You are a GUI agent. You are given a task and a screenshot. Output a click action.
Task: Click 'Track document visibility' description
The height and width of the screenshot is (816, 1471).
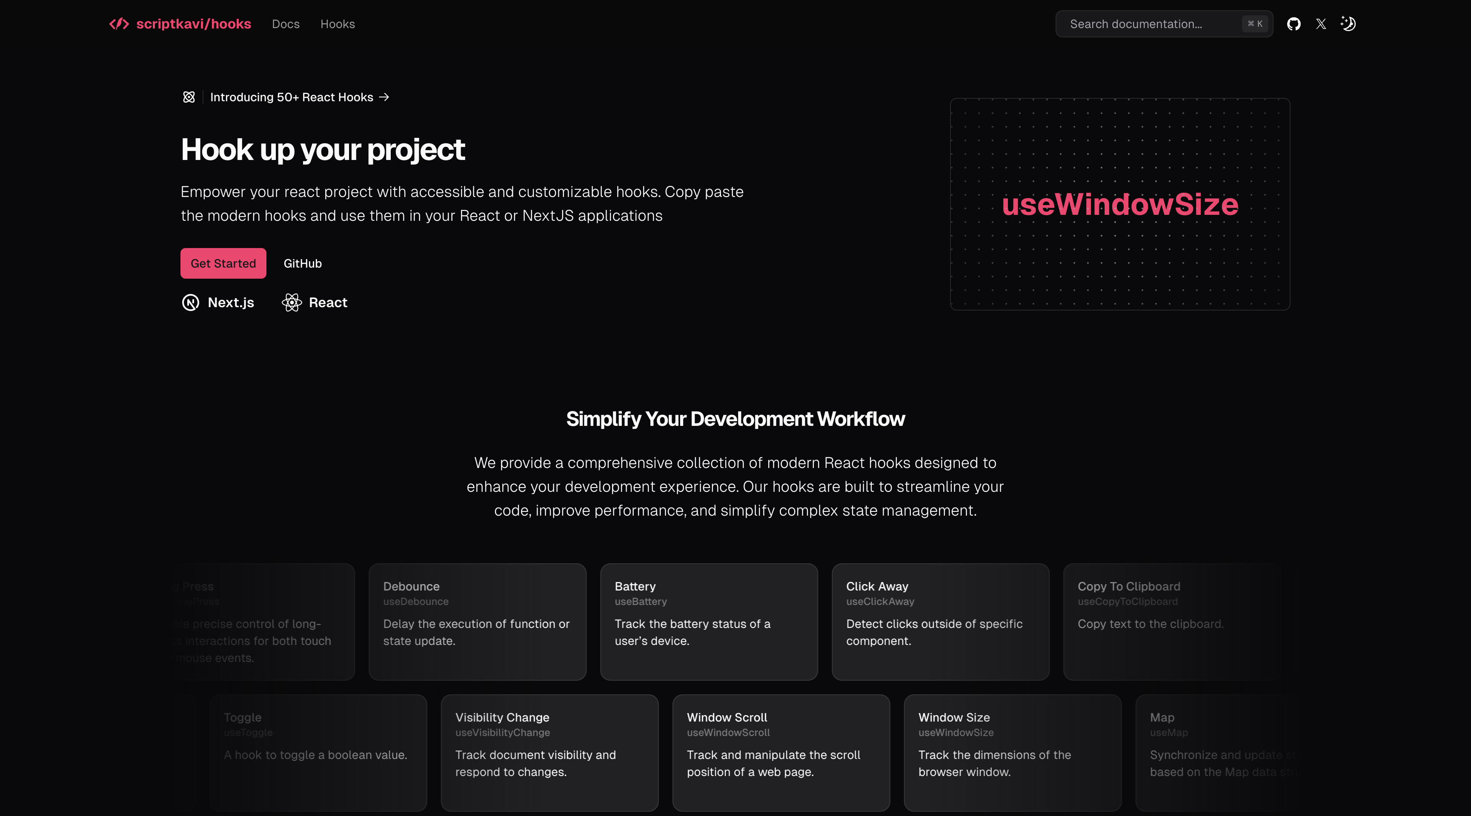tap(535, 764)
